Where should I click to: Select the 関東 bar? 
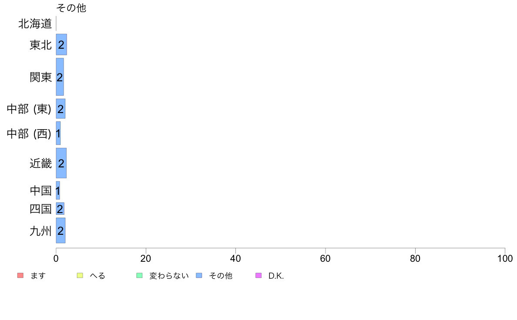(x=60, y=77)
